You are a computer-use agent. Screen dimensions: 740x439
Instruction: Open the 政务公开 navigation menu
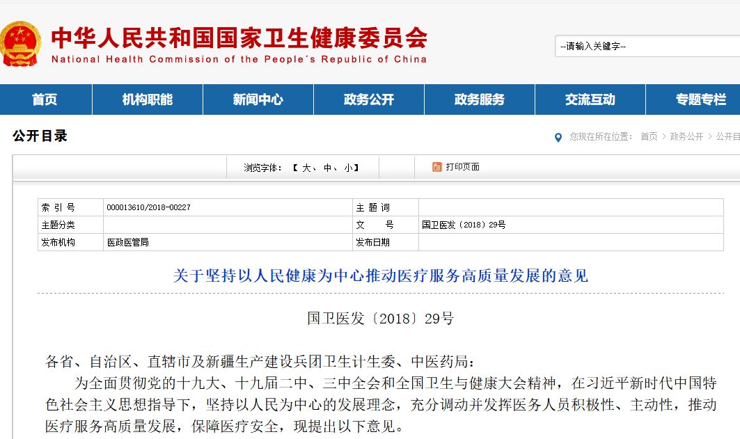pyautogui.click(x=369, y=99)
